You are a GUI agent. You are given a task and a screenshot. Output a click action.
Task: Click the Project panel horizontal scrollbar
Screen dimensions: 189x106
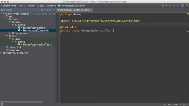(x=22, y=102)
